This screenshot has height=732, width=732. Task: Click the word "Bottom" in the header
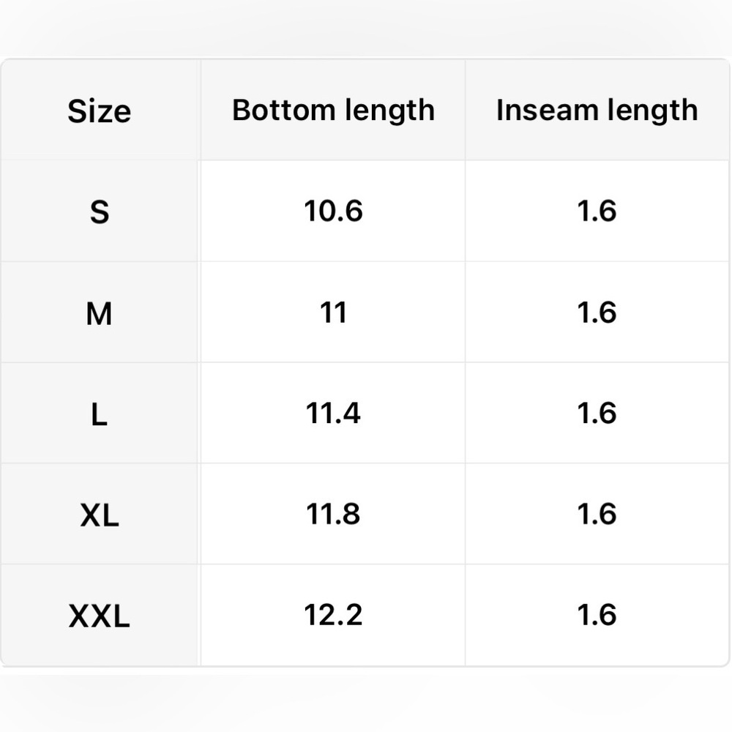click(x=284, y=110)
